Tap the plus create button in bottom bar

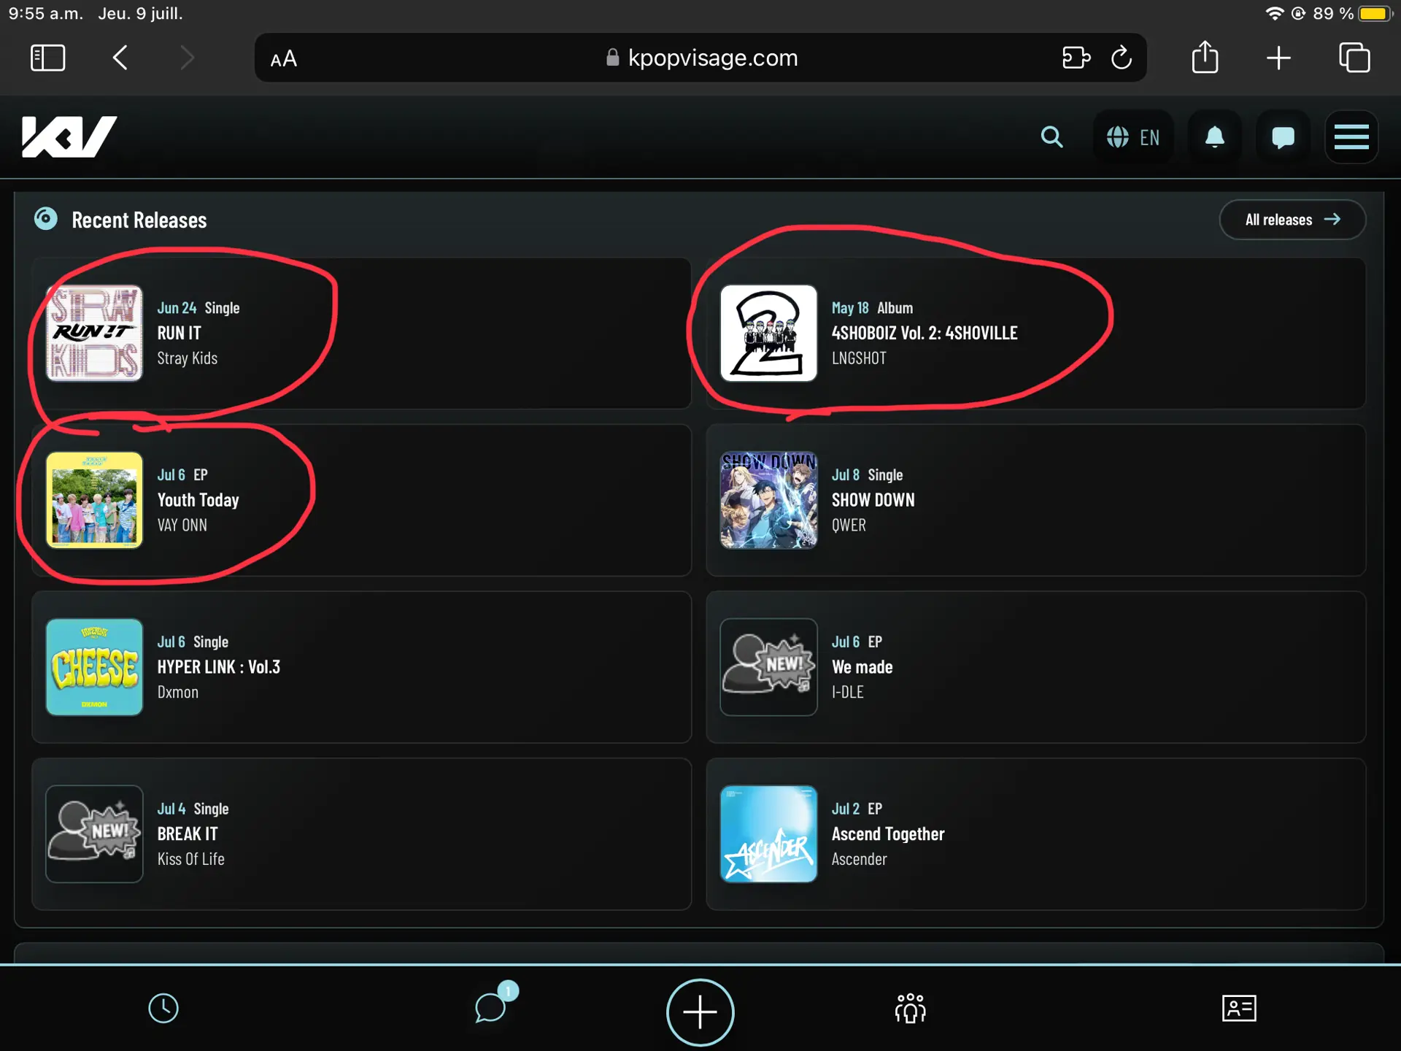700,1012
